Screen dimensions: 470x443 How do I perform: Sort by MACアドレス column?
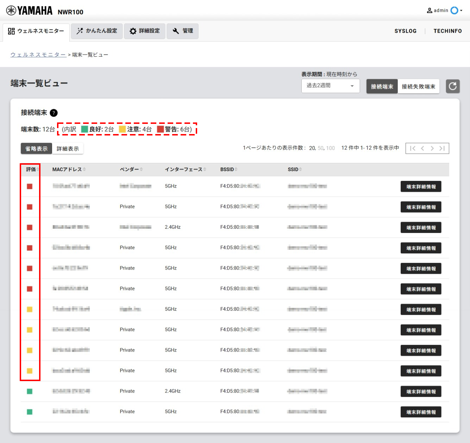(x=69, y=170)
